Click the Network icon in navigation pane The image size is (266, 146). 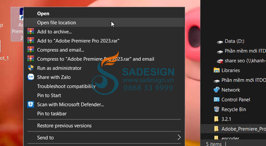[x=216, y=90]
